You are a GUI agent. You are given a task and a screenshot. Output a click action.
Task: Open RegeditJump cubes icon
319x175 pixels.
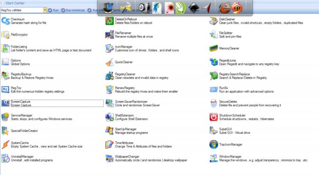pos(214,62)
